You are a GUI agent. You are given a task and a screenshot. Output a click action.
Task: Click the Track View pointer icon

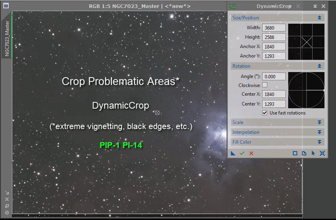click(x=313, y=153)
